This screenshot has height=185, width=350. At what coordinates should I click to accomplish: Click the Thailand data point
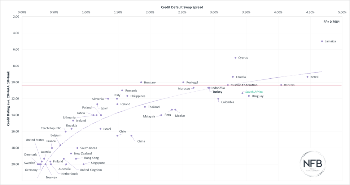pyautogui.click(x=145, y=107)
